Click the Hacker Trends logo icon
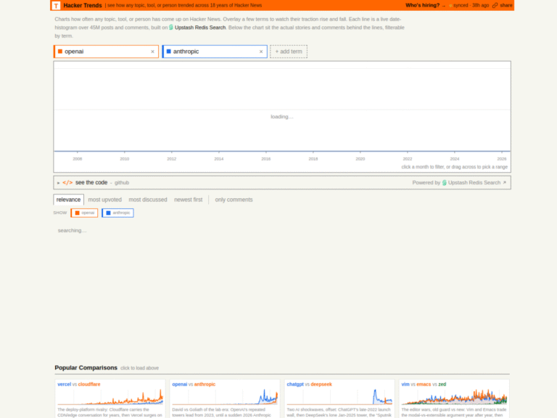 point(56,5)
